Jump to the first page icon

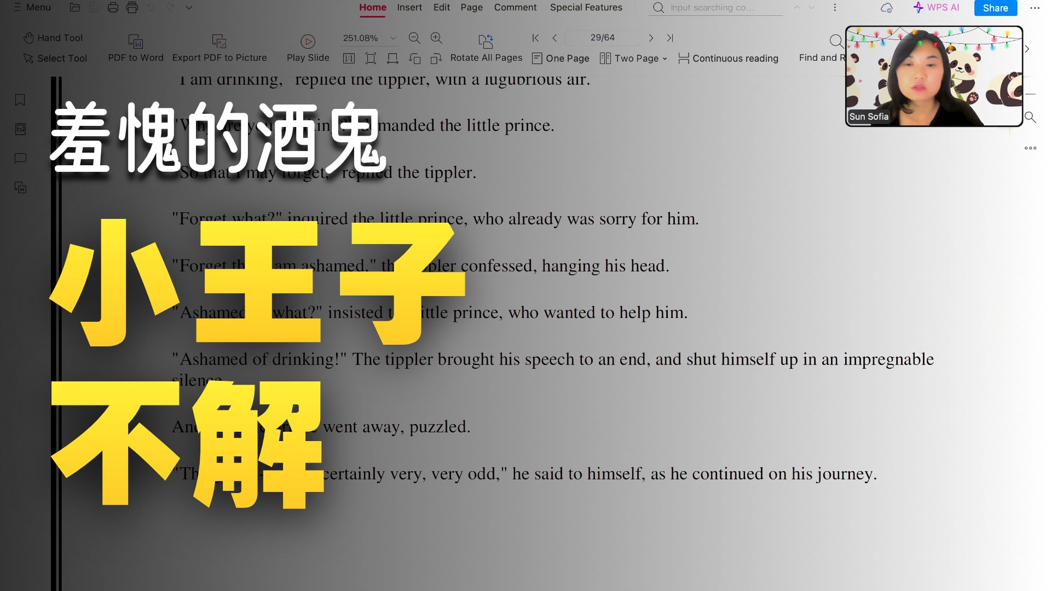point(536,38)
